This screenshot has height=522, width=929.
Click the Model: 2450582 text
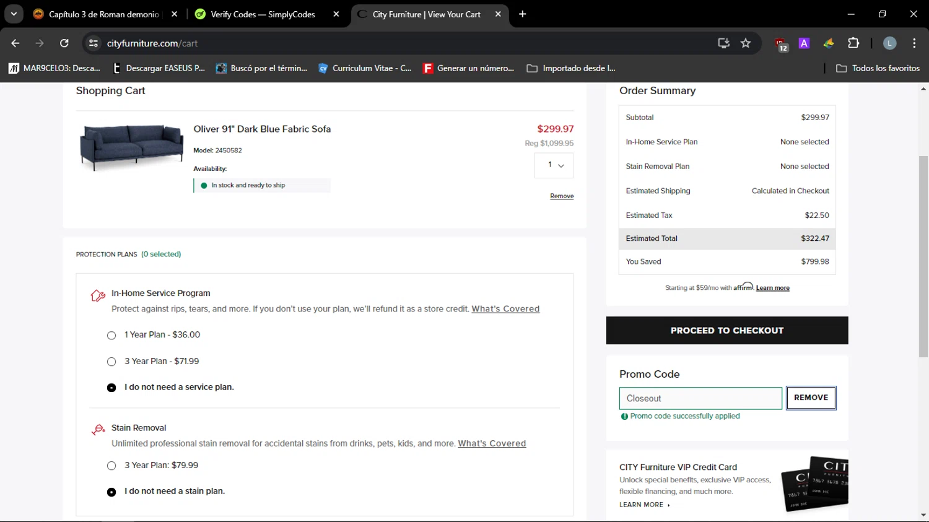(x=217, y=150)
